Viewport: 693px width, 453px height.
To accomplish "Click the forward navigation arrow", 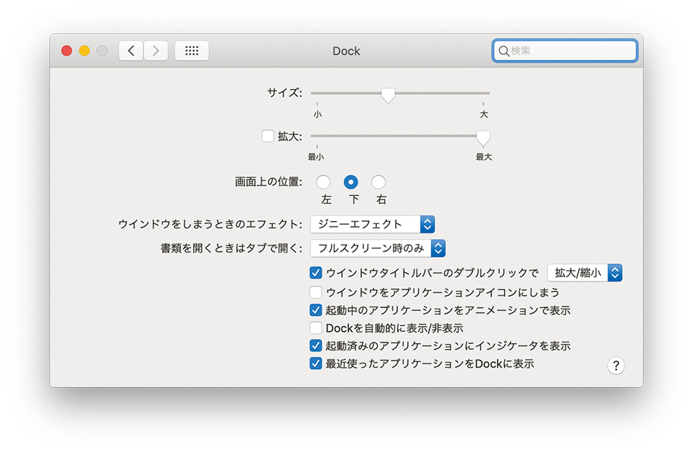I will tap(156, 51).
